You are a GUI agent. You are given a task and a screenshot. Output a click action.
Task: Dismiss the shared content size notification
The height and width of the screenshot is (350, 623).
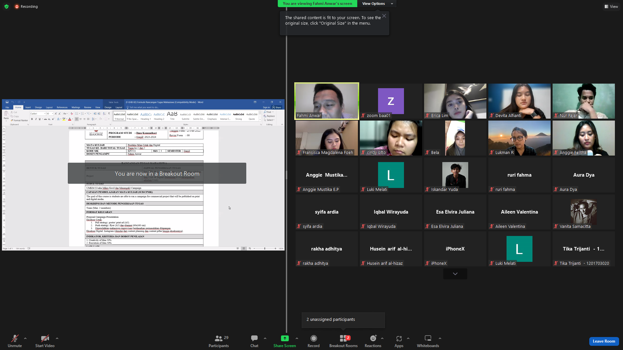(384, 16)
